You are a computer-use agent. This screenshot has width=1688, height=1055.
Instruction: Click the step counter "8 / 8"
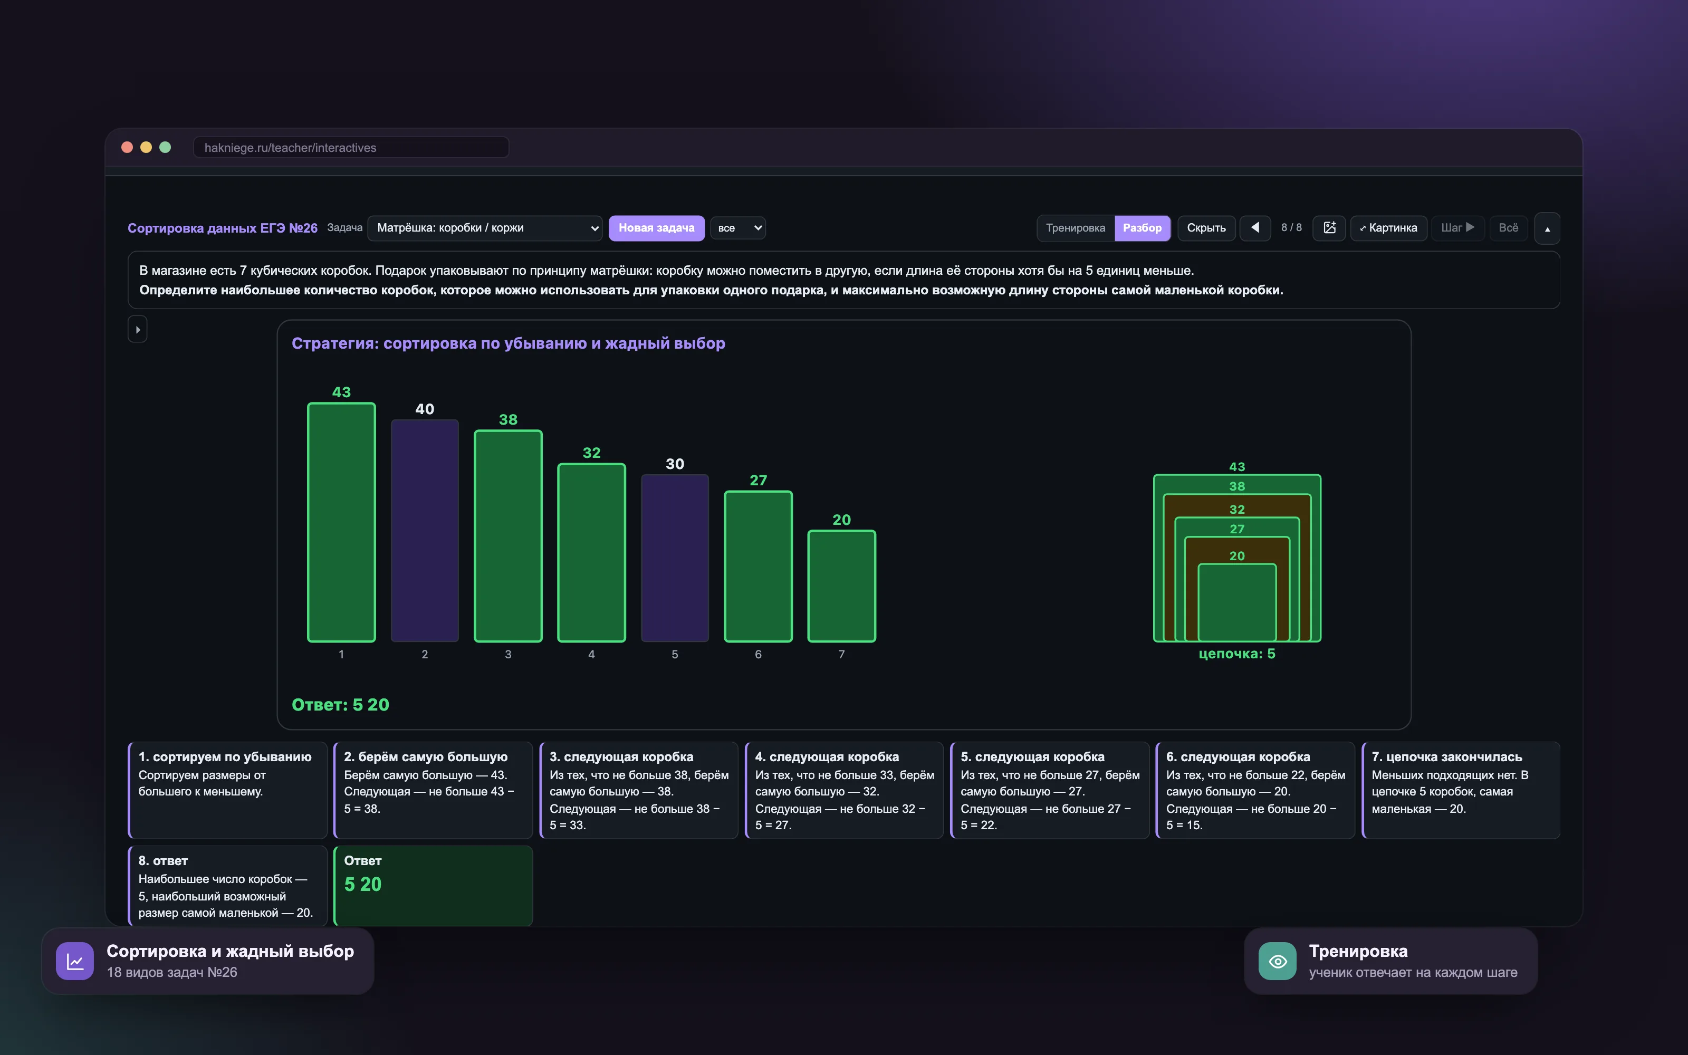1291,228
